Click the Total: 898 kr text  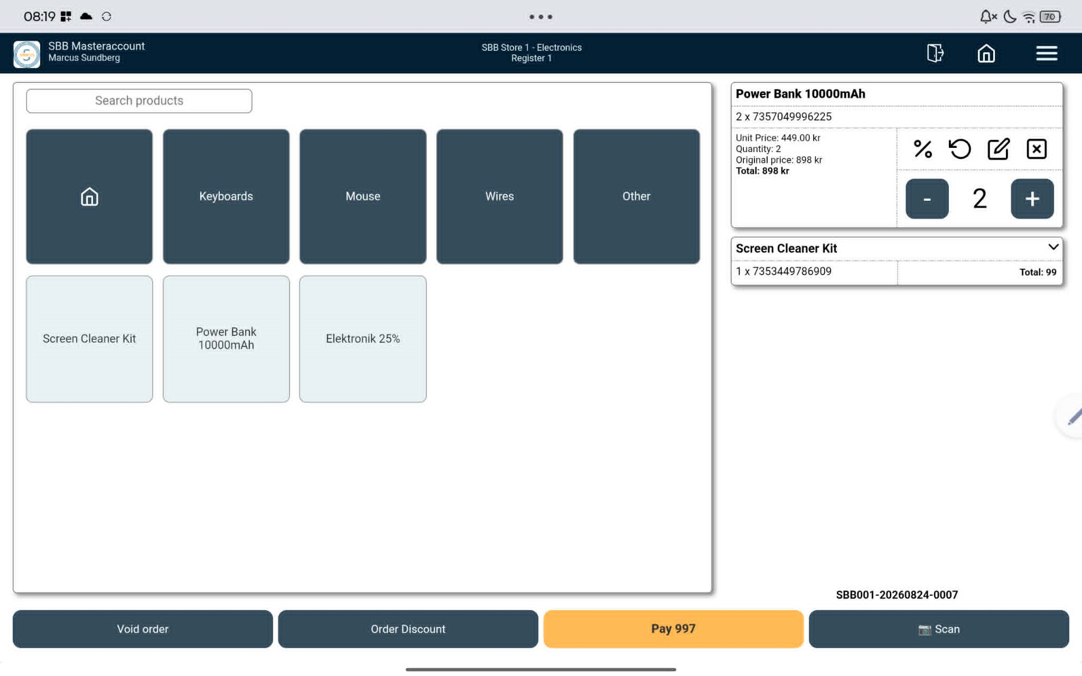(x=762, y=171)
